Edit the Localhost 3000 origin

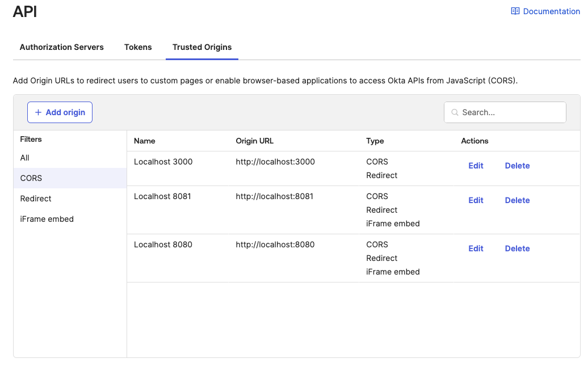(x=476, y=166)
